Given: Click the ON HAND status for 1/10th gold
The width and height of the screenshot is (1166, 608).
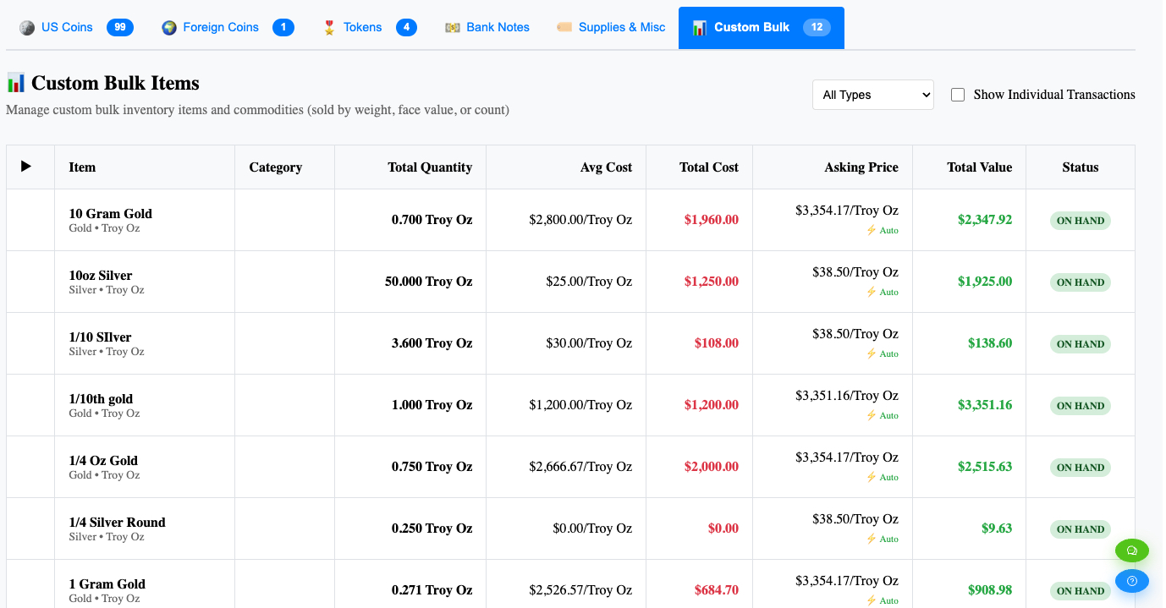Looking at the screenshot, I should pyautogui.click(x=1081, y=406).
